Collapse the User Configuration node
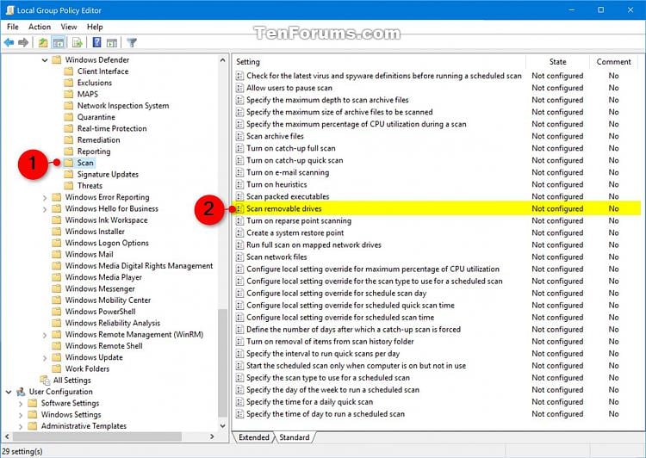Viewport: 646px width, 458px height. (x=9, y=392)
